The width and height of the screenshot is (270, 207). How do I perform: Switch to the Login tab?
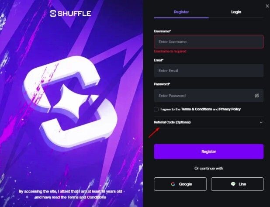tap(236, 12)
